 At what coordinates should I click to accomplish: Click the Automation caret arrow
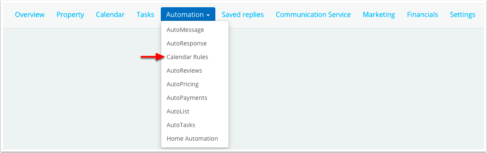click(208, 15)
